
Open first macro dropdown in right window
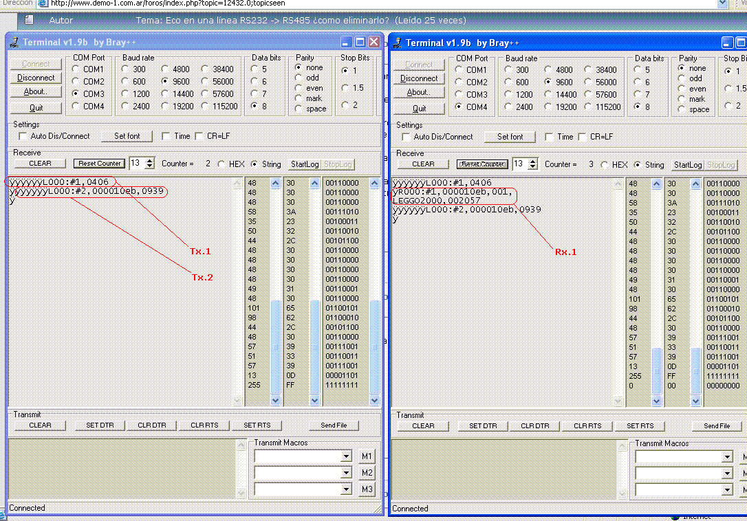727,457
